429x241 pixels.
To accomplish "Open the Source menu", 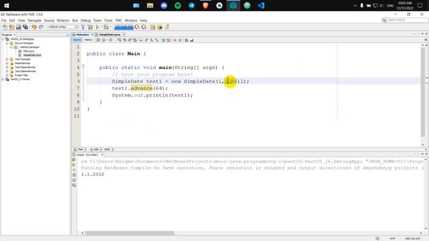I will click(x=49, y=21).
